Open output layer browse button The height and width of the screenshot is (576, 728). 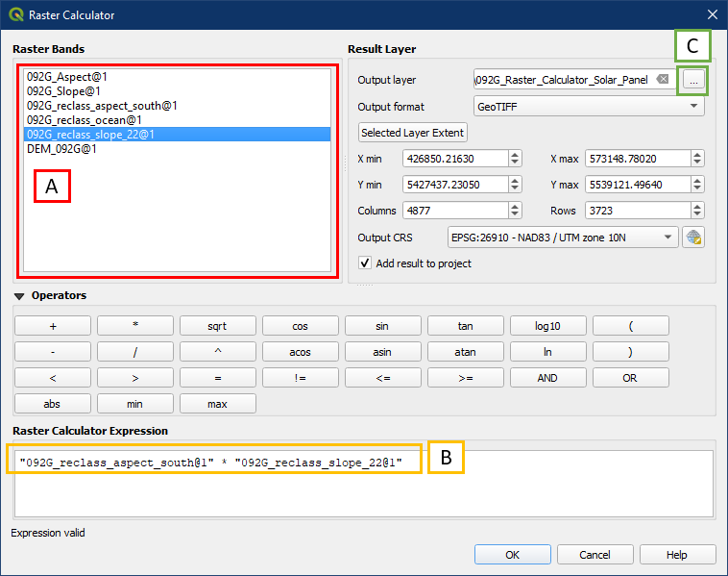693,81
